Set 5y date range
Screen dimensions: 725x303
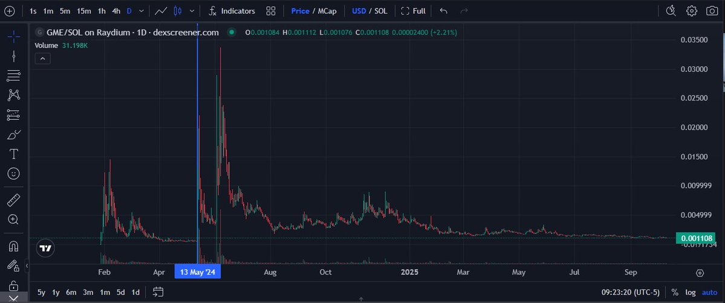pyautogui.click(x=42, y=292)
